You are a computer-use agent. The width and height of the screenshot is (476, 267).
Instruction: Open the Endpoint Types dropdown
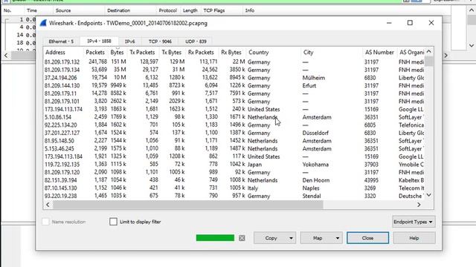(x=414, y=222)
